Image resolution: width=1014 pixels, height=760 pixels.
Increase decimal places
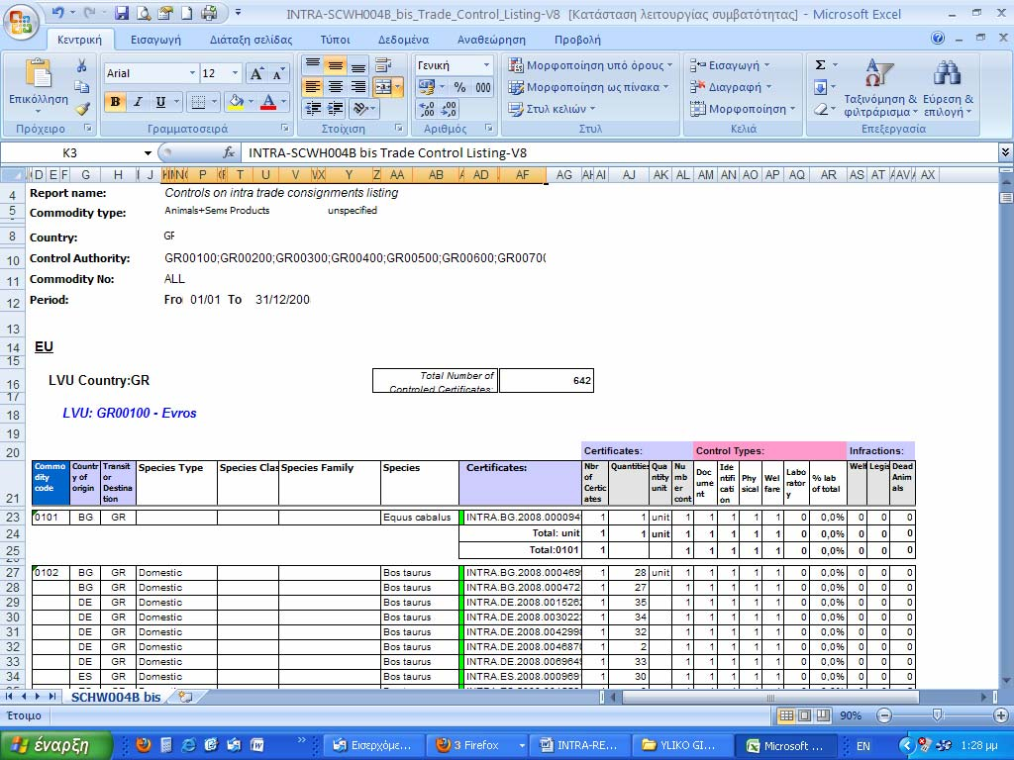coord(427,109)
